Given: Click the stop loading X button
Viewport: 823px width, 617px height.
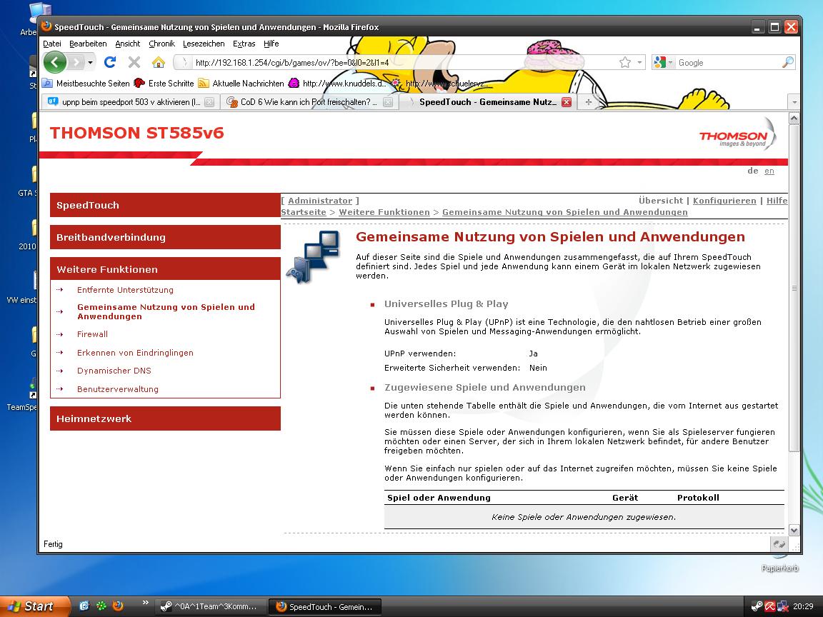Looking at the screenshot, I should 134,62.
